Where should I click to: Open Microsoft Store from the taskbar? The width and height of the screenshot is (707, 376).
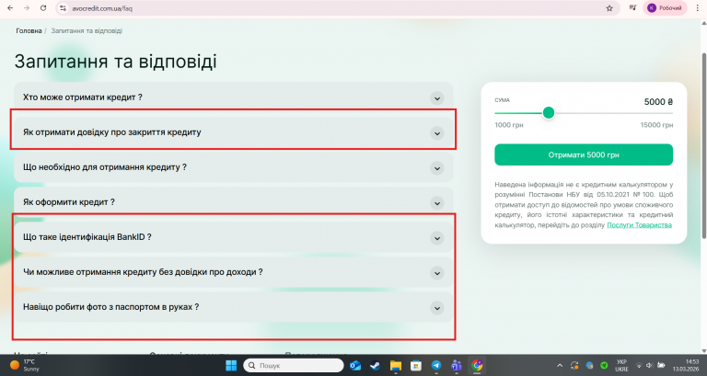point(416,365)
